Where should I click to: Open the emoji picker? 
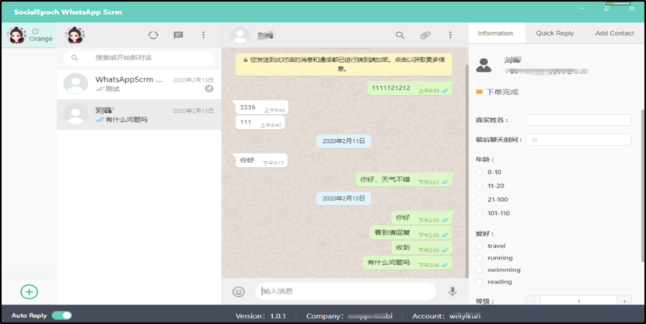239,291
